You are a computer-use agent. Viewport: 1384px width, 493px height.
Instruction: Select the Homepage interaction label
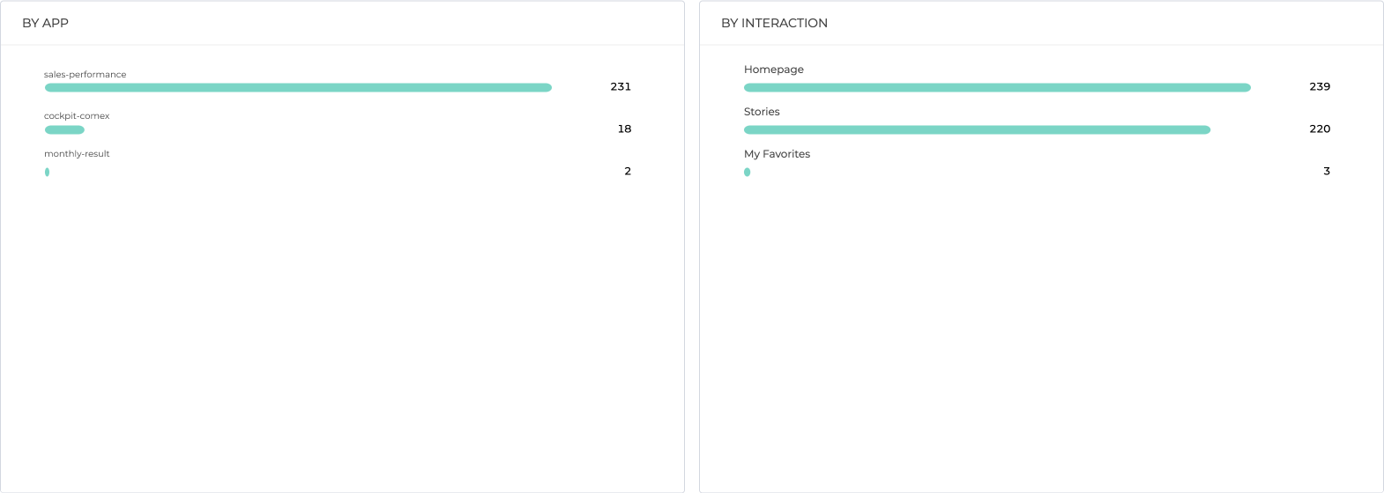tap(773, 70)
